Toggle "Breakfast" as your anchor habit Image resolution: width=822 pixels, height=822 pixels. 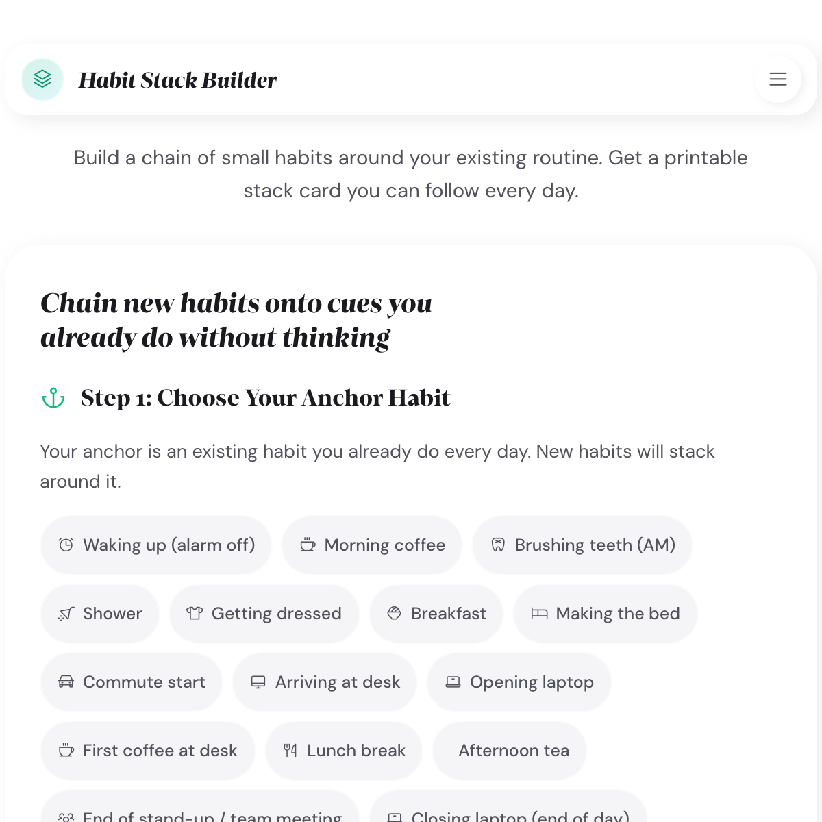[x=436, y=613]
